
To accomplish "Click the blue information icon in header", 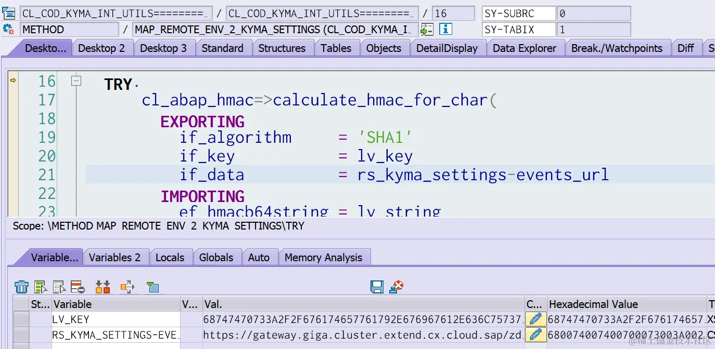I will coord(446,30).
